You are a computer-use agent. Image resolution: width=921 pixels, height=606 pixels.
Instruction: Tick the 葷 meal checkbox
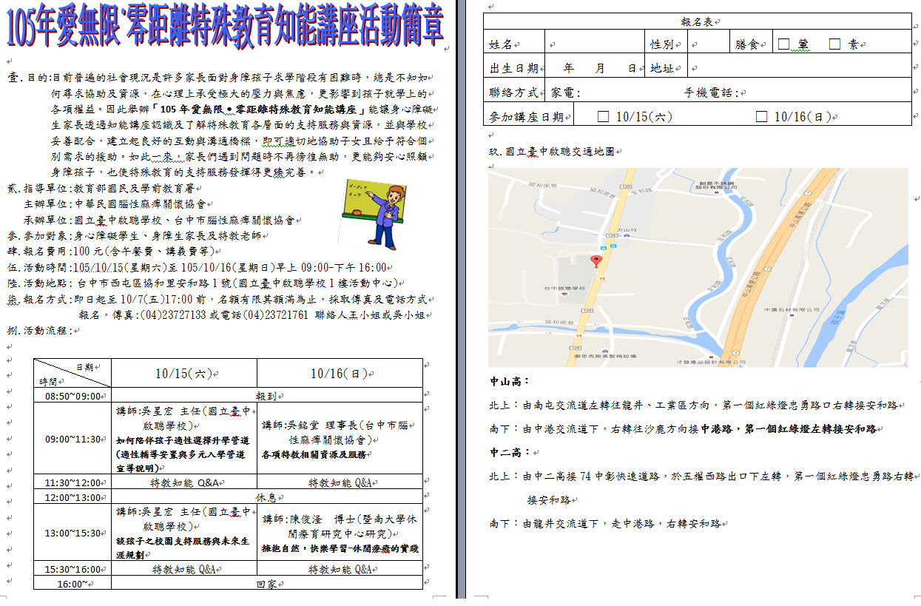[x=784, y=44]
